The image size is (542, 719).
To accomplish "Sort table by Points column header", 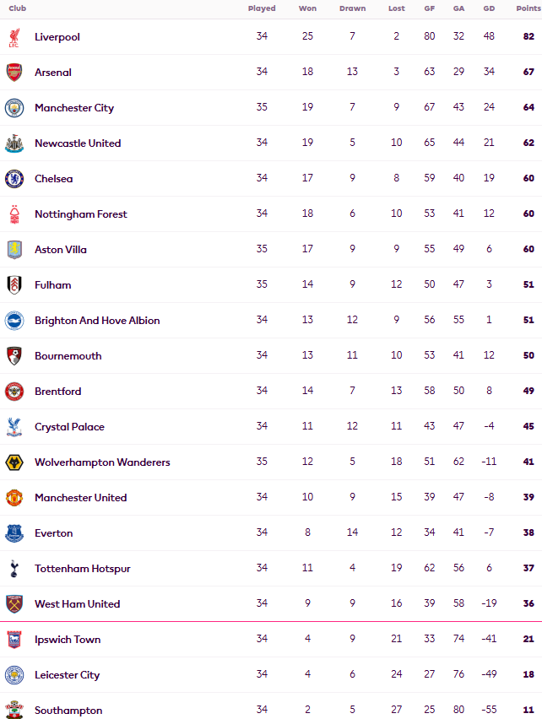I will (528, 8).
